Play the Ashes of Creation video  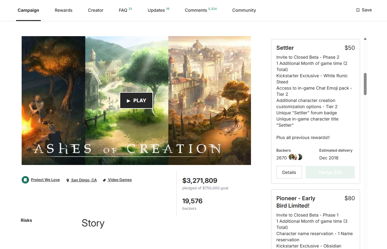pos(136,100)
